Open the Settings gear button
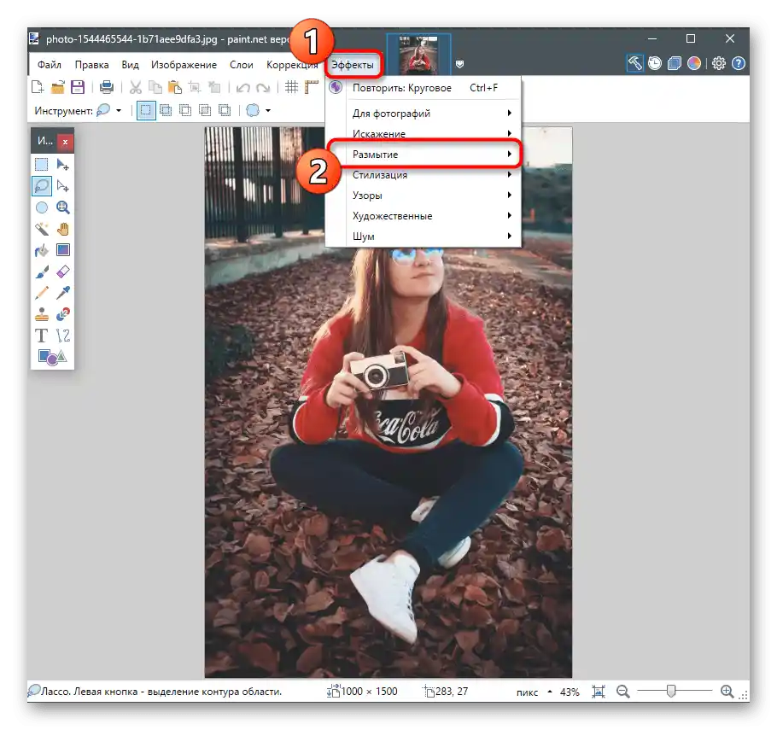Screen dimensions: 777x730 (719, 63)
